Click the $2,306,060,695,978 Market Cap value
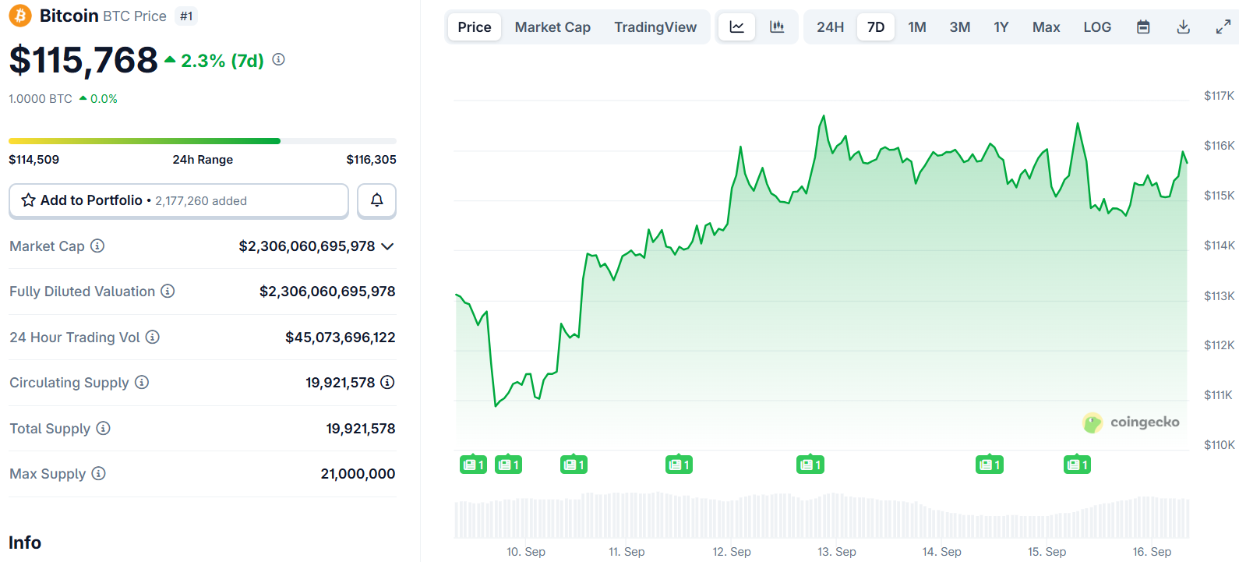 (307, 246)
